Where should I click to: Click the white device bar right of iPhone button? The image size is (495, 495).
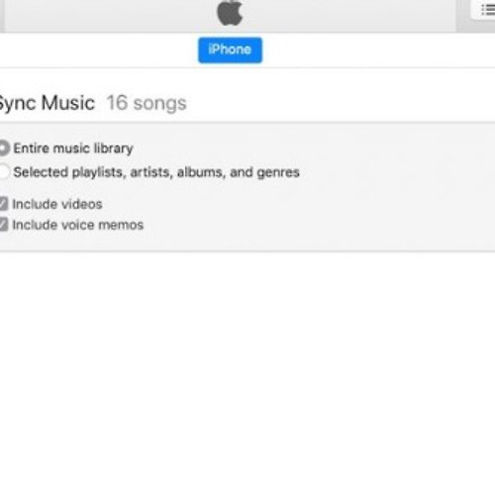379,50
